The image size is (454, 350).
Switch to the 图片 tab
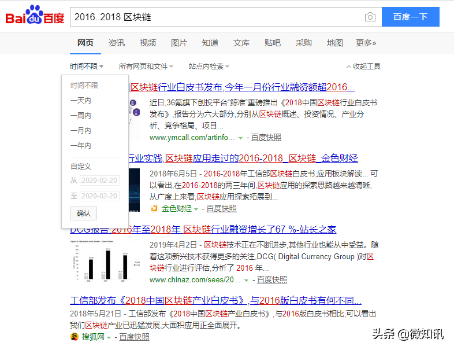click(x=179, y=43)
